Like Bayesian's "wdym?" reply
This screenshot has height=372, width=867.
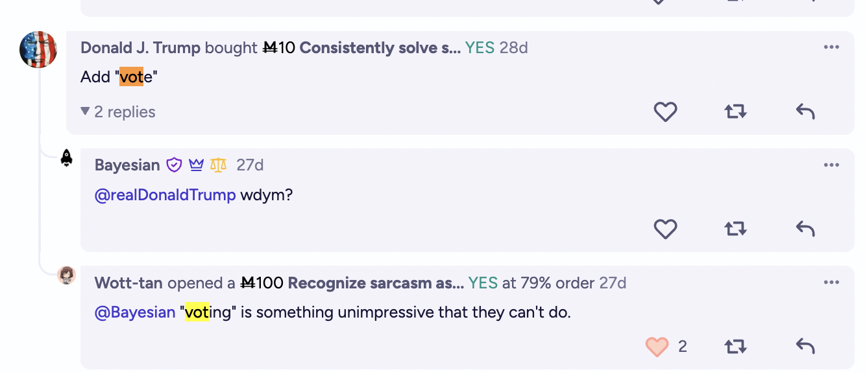click(665, 229)
